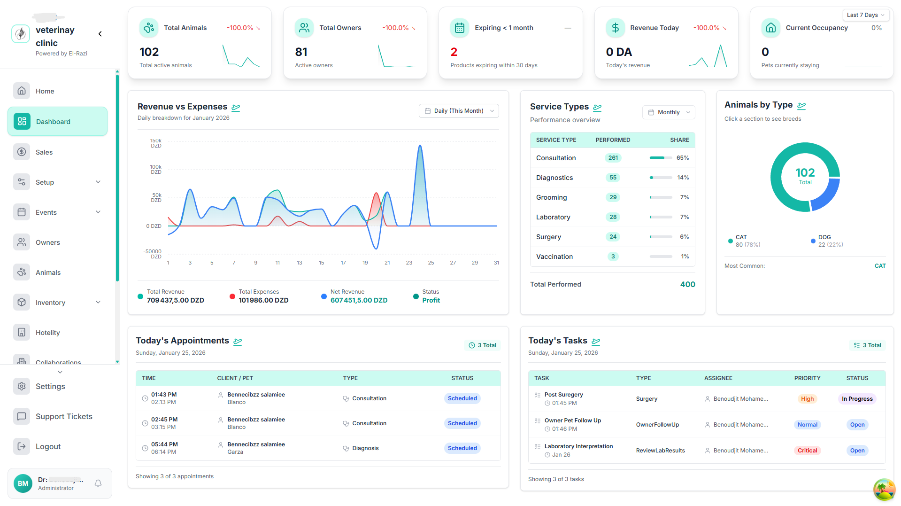Open the Monthly period dropdown

click(669, 112)
